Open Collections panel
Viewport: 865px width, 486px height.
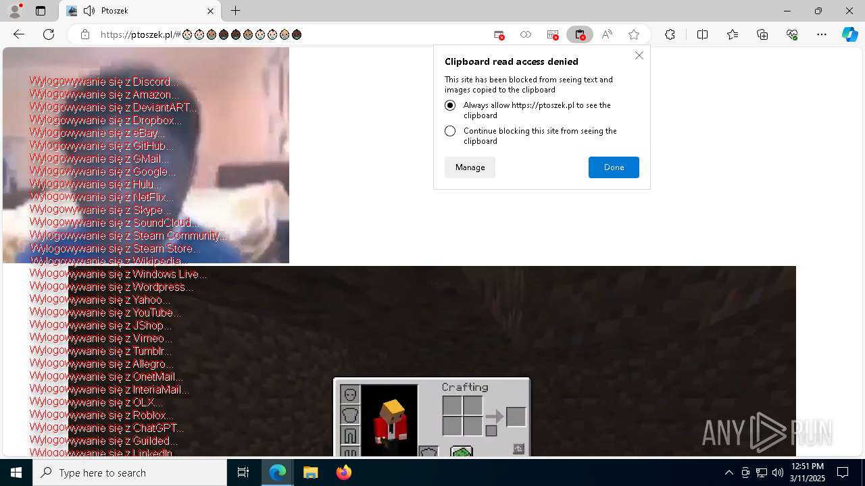click(x=762, y=34)
